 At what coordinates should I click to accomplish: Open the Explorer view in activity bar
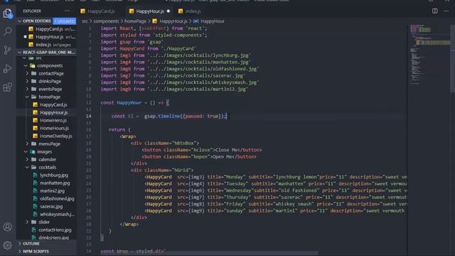coord(7,13)
